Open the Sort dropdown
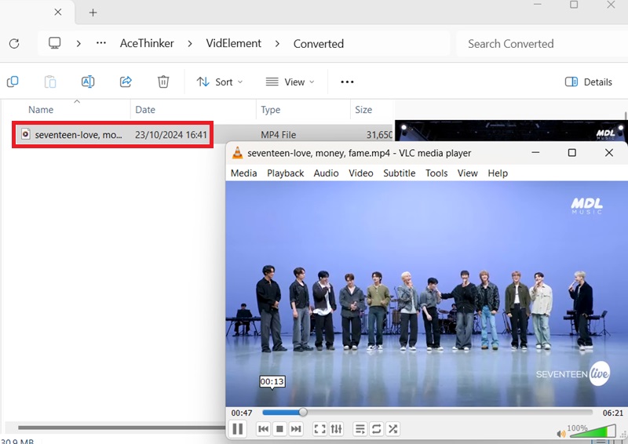Viewport: 628px width, 444px height. (x=220, y=82)
